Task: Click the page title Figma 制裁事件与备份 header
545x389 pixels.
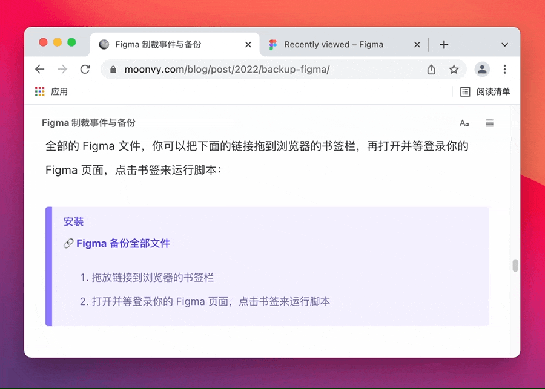Action: click(88, 123)
